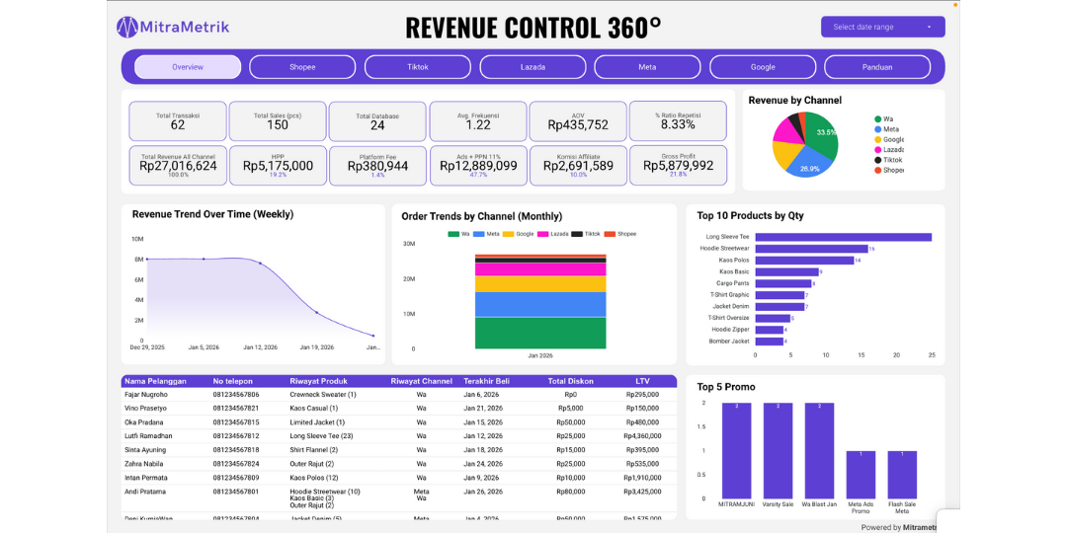Screen dimensions: 1067x533
Task: Click the blue Meta pie legend dot
Action: coord(877,129)
